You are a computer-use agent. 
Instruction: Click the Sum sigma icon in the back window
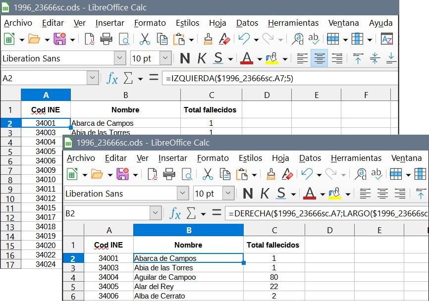pyautogui.click(x=128, y=78)
